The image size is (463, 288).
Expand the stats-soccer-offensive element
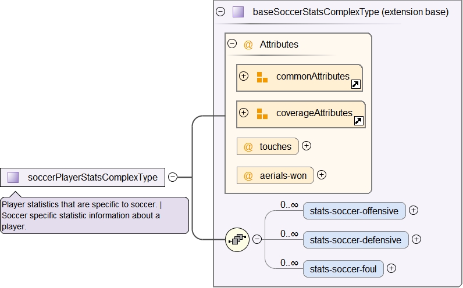(x=414, y=210)
